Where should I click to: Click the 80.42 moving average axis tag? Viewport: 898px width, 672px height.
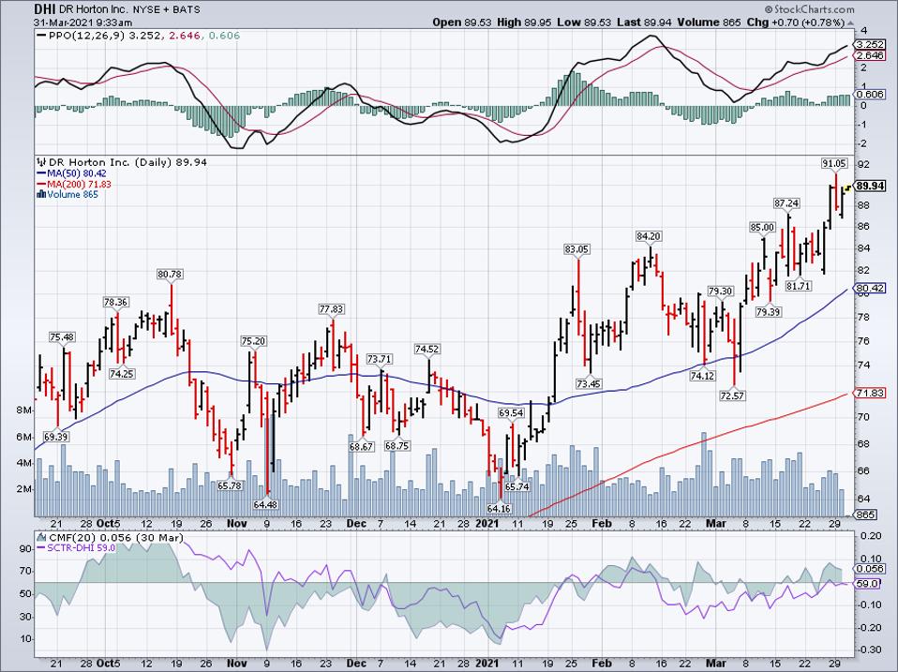(x=870, y=288)
